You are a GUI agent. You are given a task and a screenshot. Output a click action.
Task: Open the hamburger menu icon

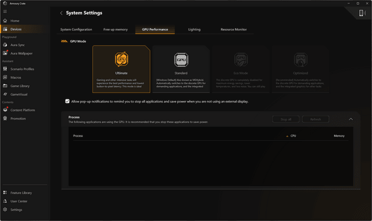tap(5, 12)
